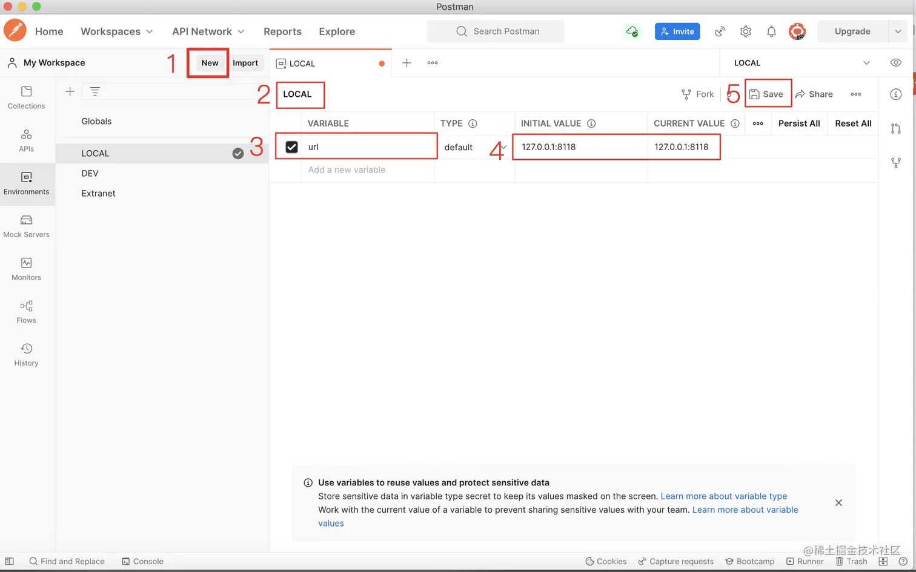
Task: Open the user avatar menu
Action: coord(797,31)
